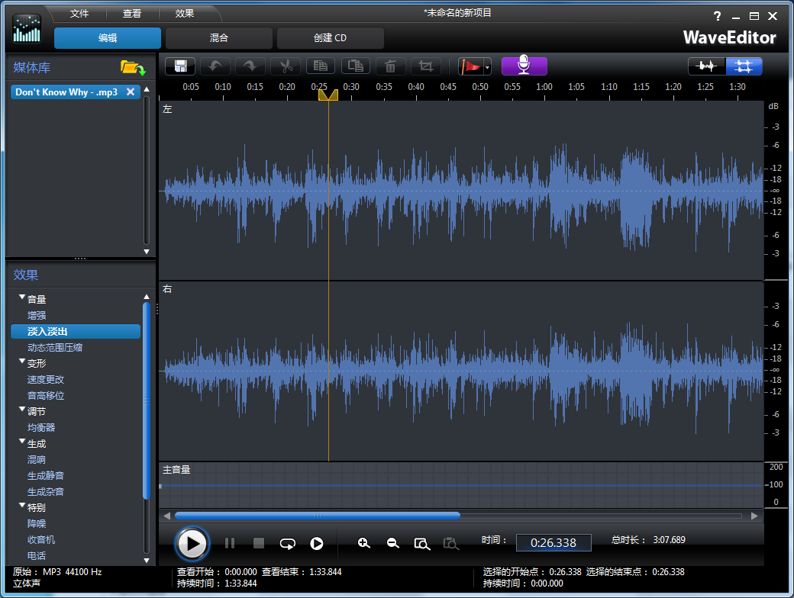Select the 淡入淡出 effect
The width and height of the screenshot is (794, 598).
(x=46, y=331)
